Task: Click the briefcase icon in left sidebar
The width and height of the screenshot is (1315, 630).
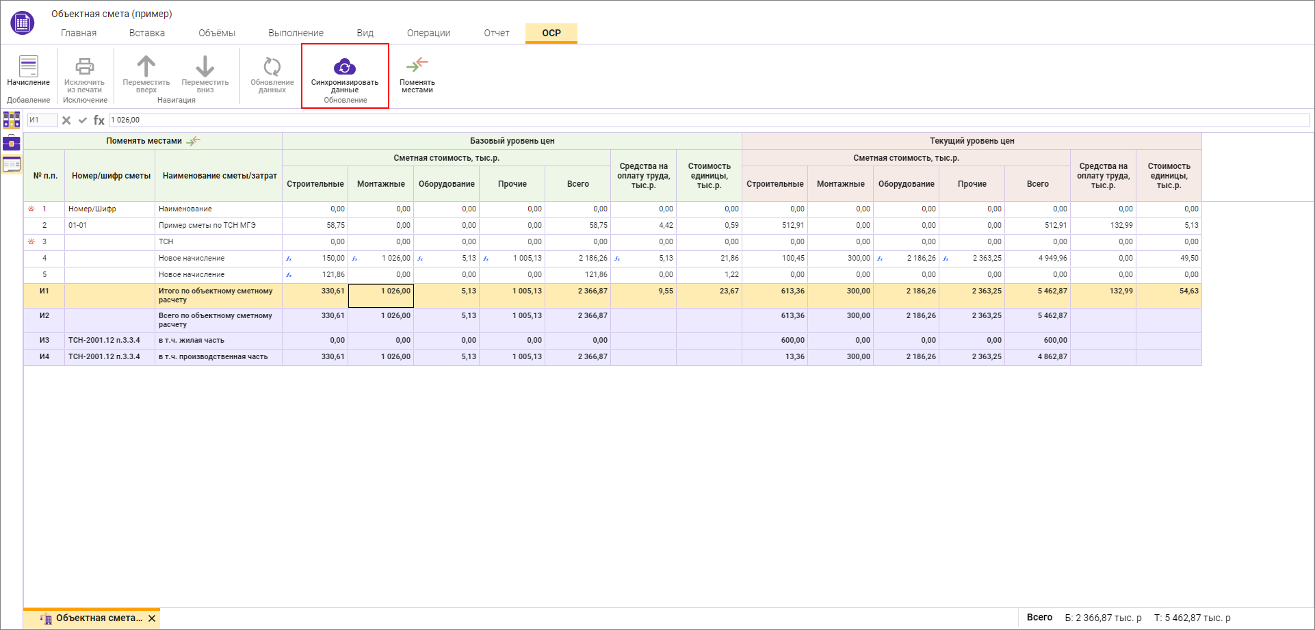Action: tap(12, 142)
